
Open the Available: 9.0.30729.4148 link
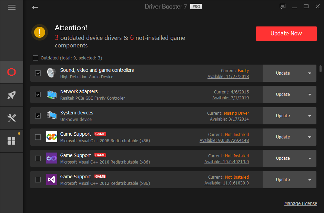click(x=224, y=141)
